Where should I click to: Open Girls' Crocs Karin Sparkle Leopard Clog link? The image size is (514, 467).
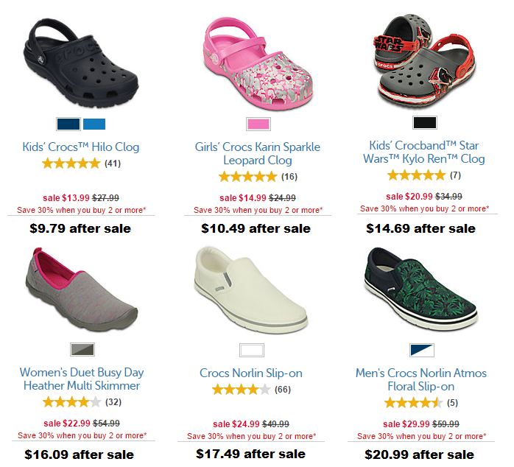258,153
